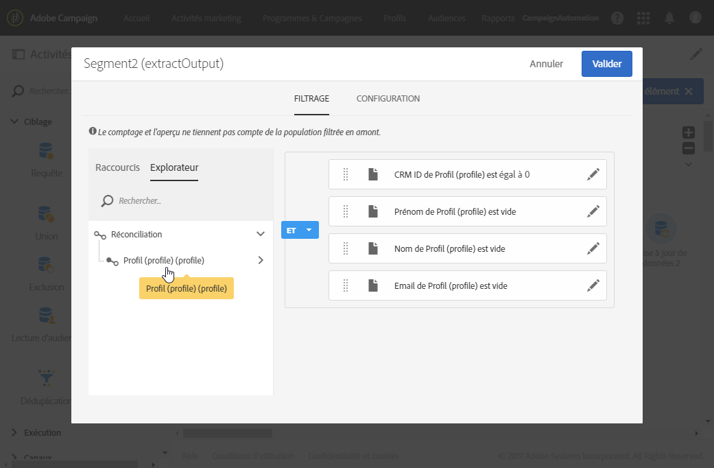Open editor for Email condition
Viewport: 714px width, 468px height.
click(x=593, y=286)
